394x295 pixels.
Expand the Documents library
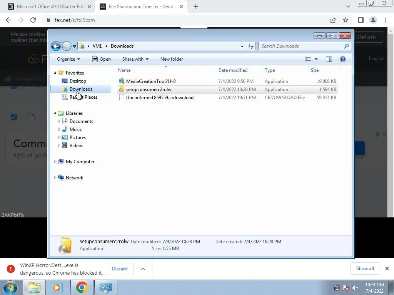click(x=59, y=121)
